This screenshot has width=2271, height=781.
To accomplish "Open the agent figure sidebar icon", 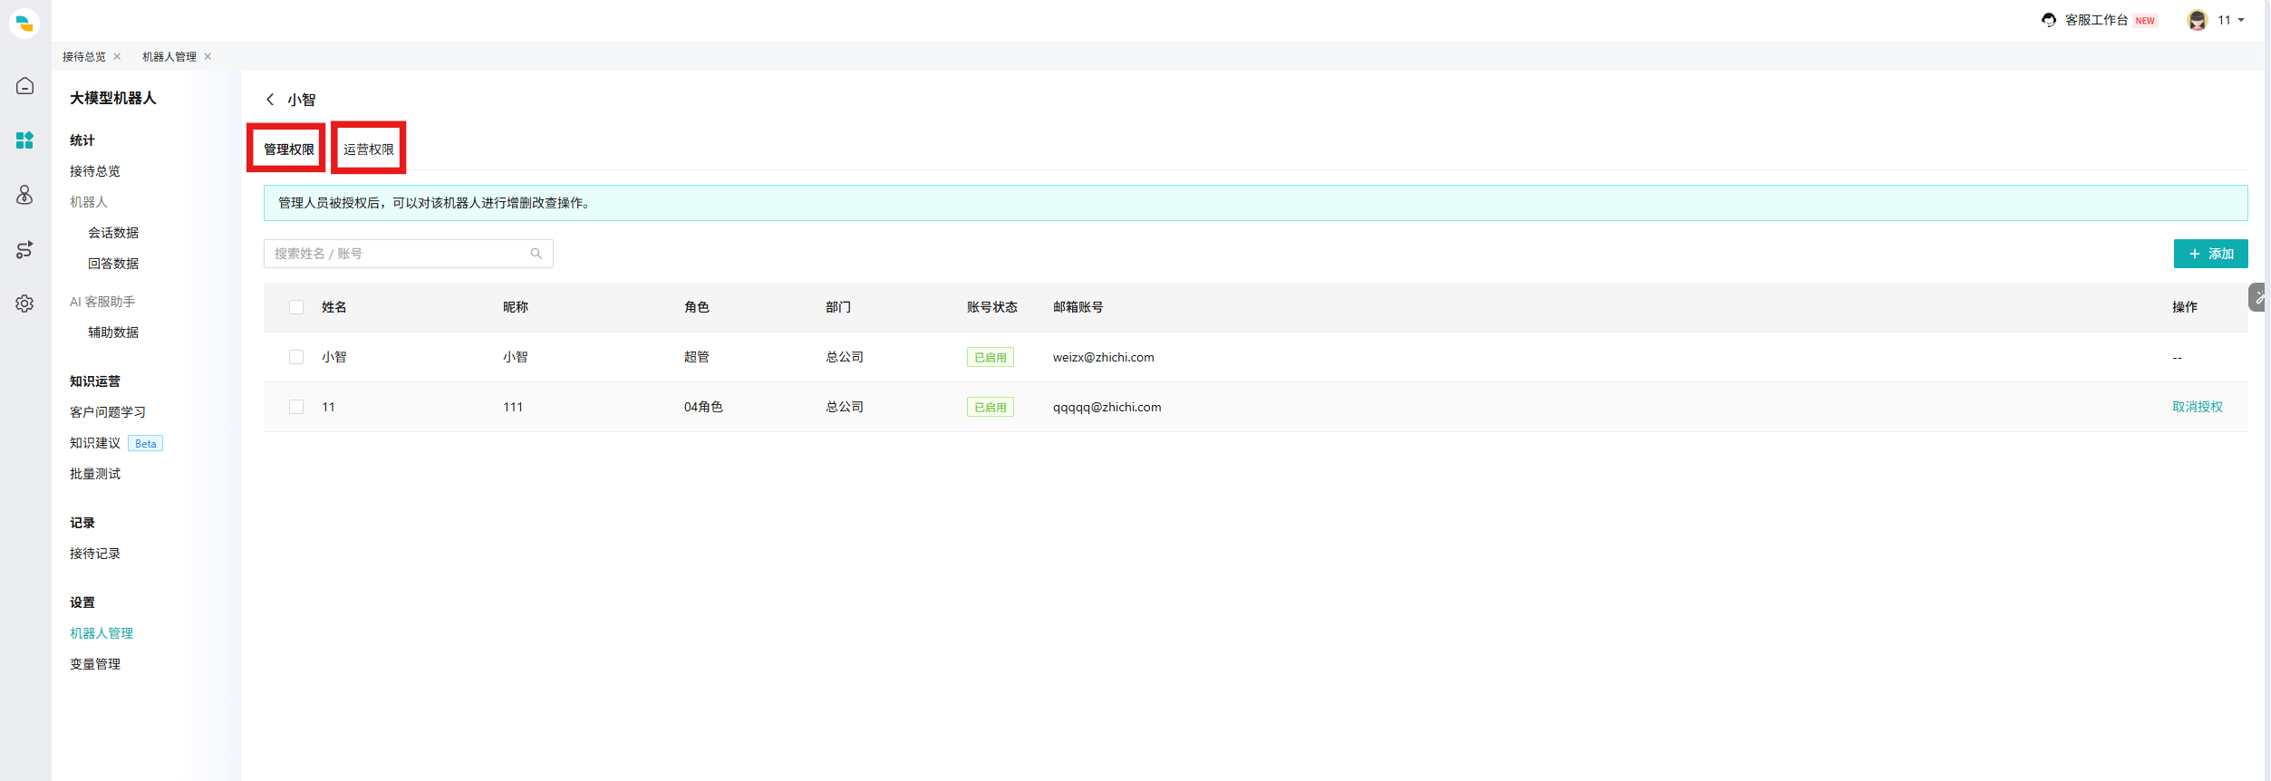I will click(25, 195).
